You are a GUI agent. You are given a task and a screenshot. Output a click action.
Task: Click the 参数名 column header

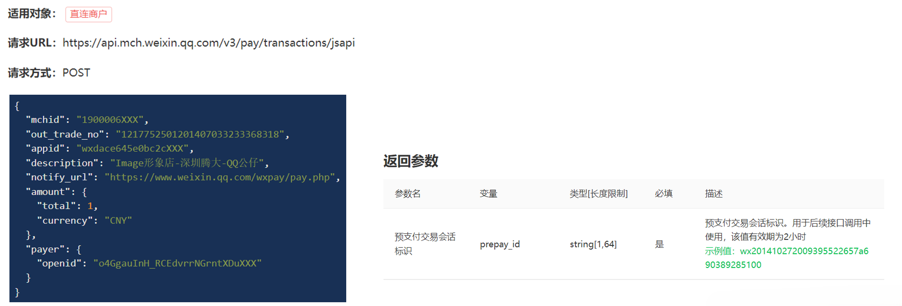click(x=407, y=194)
